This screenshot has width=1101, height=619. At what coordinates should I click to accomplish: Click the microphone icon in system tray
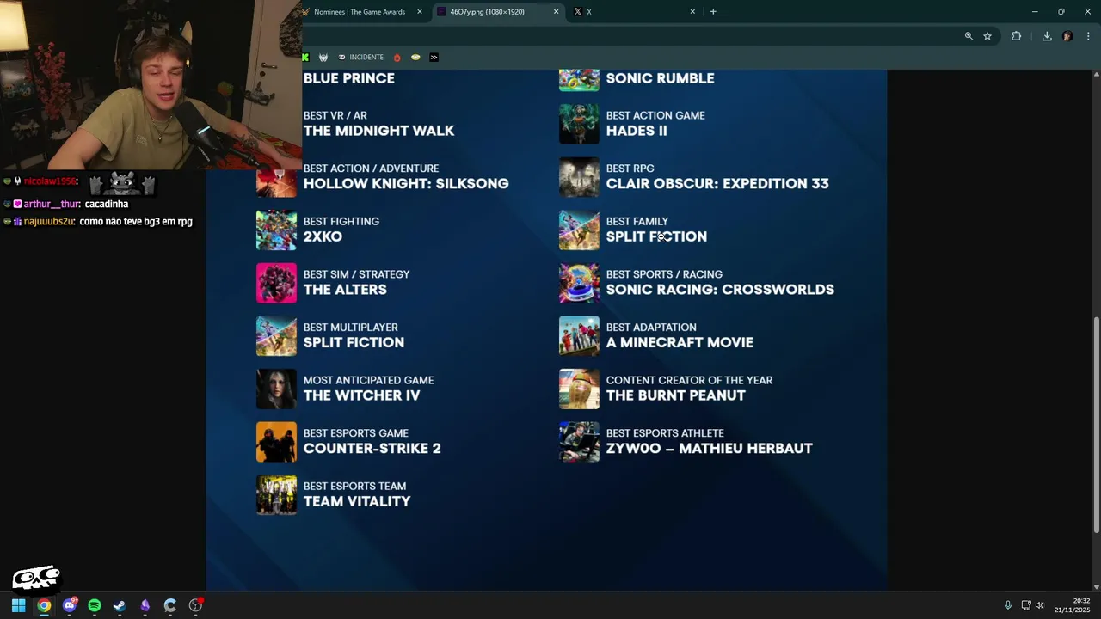click(x=1008, y=605)
